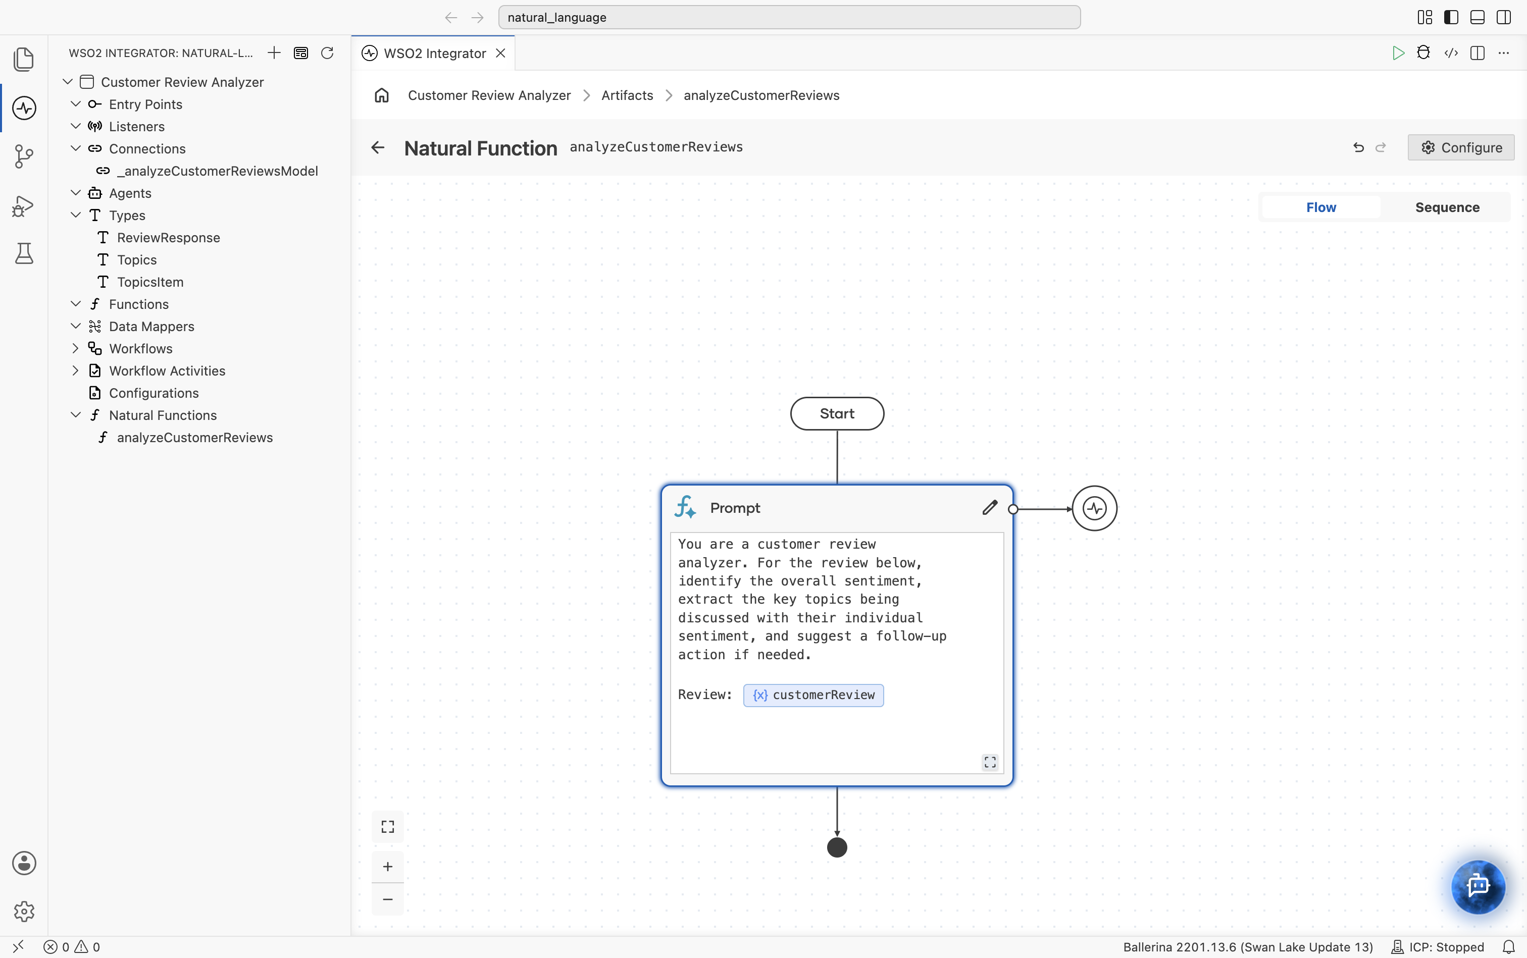Click the Start node
The width and height of the screenshot is (1527, 958).
[837, 414]
